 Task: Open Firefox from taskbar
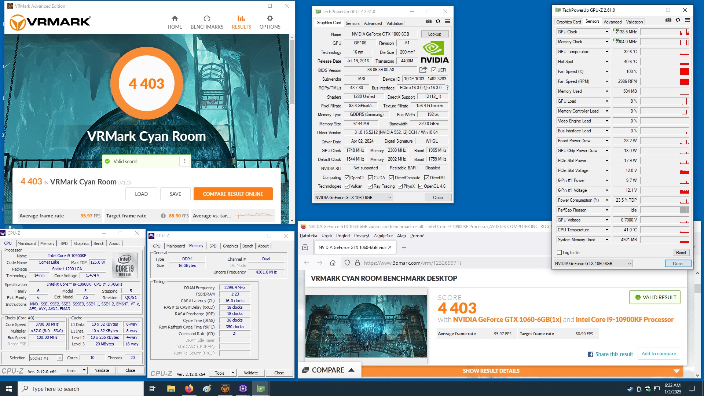[189, 389]
